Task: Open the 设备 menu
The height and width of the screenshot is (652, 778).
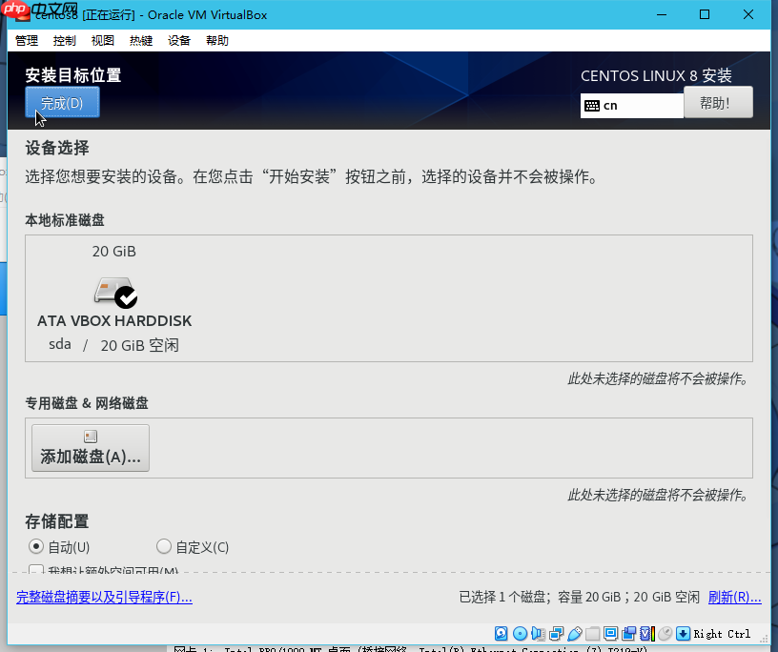Action: coord(178,40)
